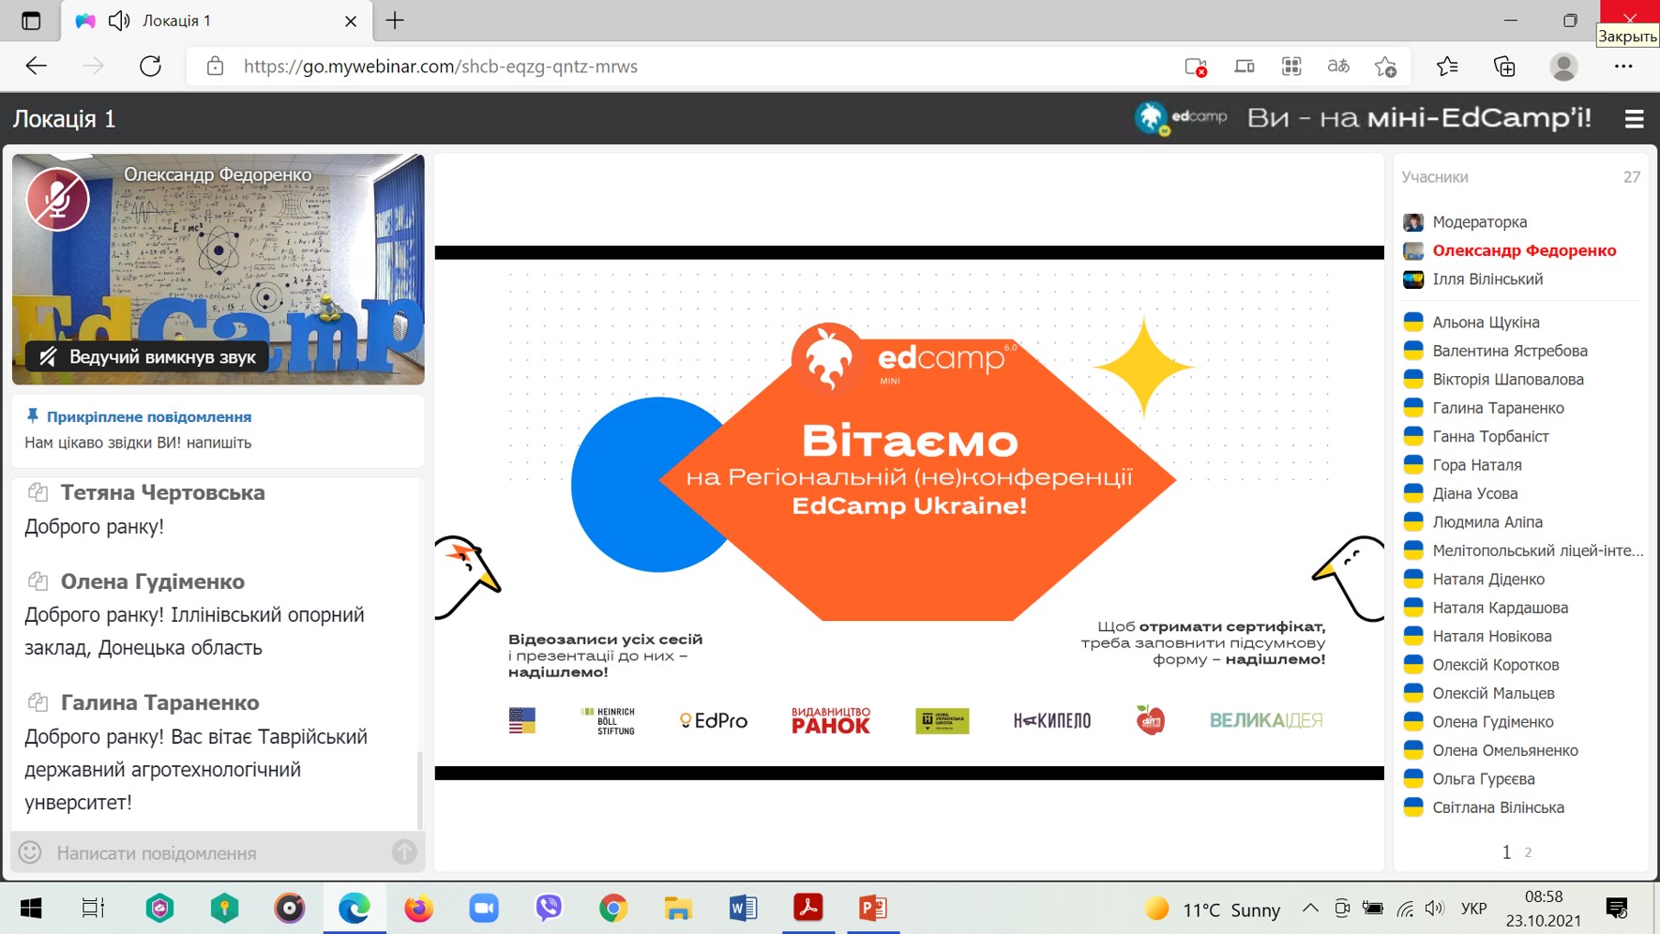Open Zoom from the taskbar
The width and height of the screenshot is (1660, 934).
coord(484,908)
